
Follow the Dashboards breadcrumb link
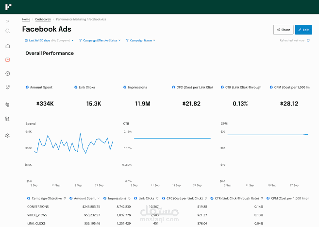(43, 19)
